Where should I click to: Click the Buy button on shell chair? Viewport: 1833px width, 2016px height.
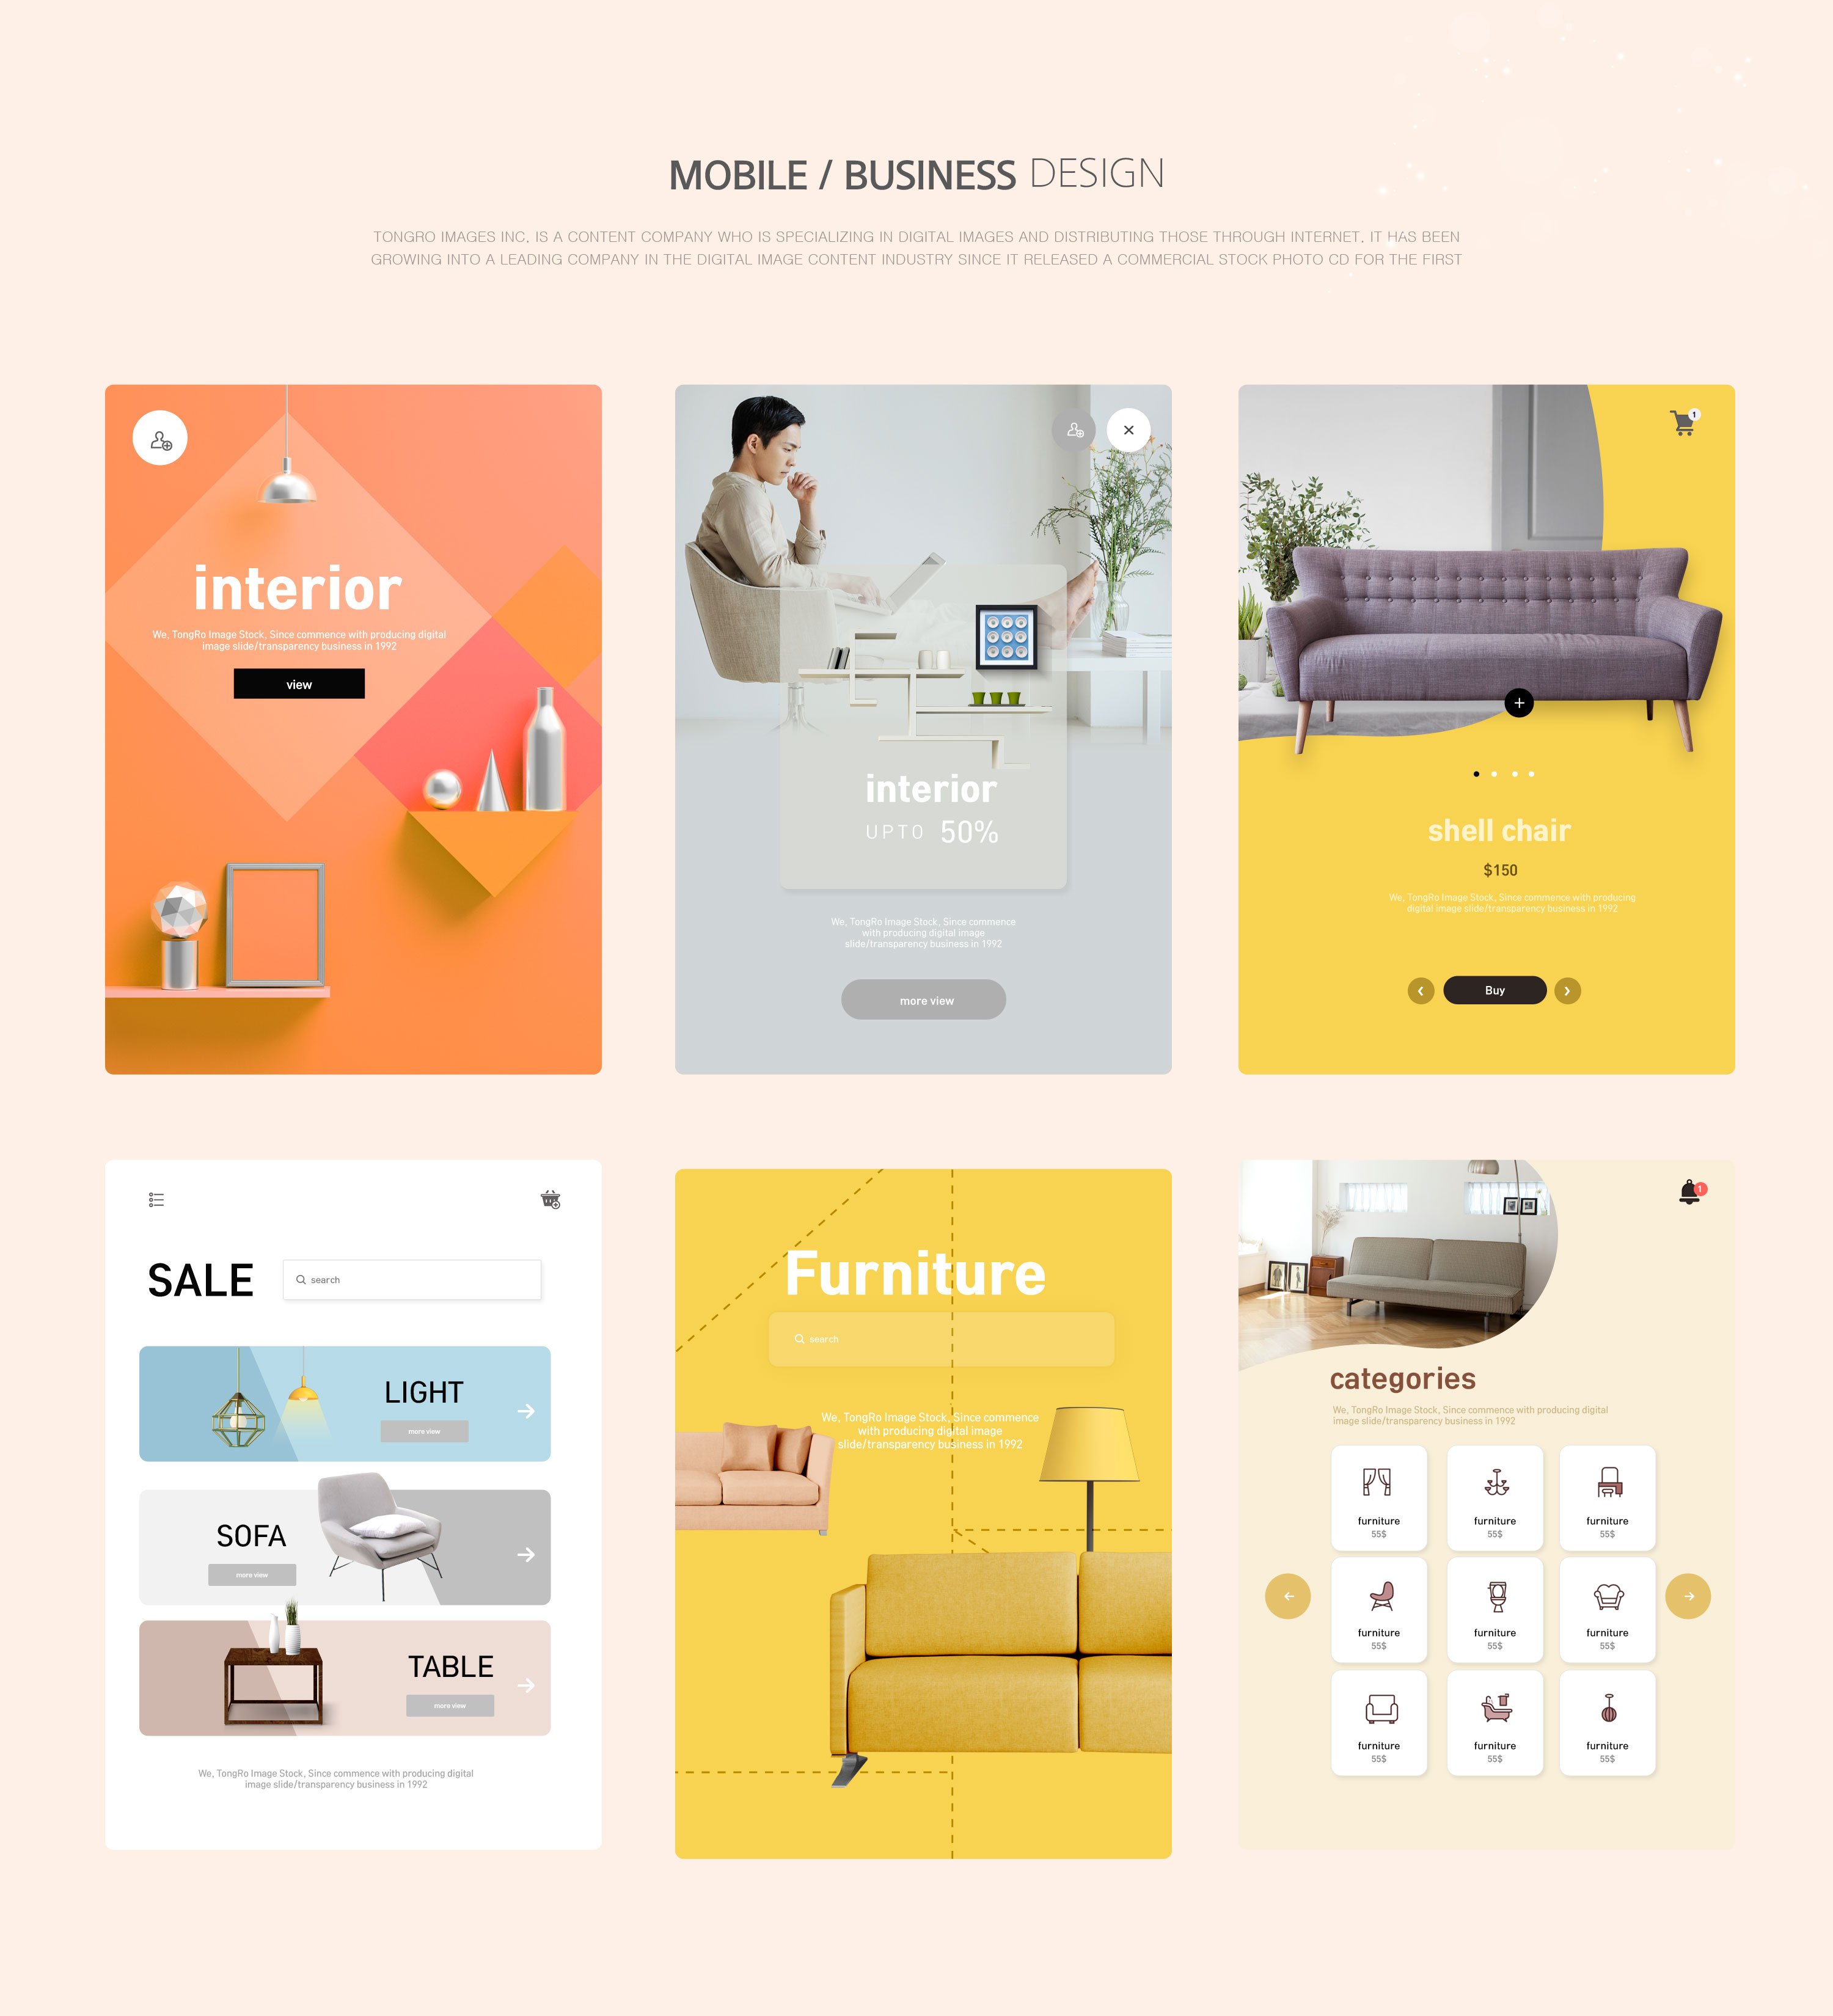(x=1494, y=988)
